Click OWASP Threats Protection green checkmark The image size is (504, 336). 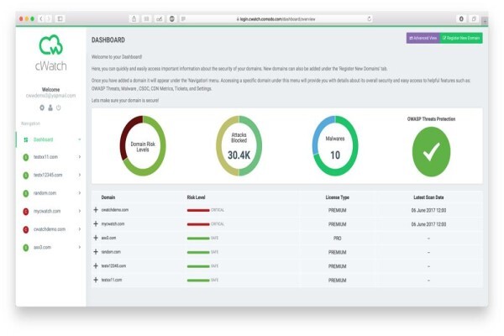click(432, 152)
